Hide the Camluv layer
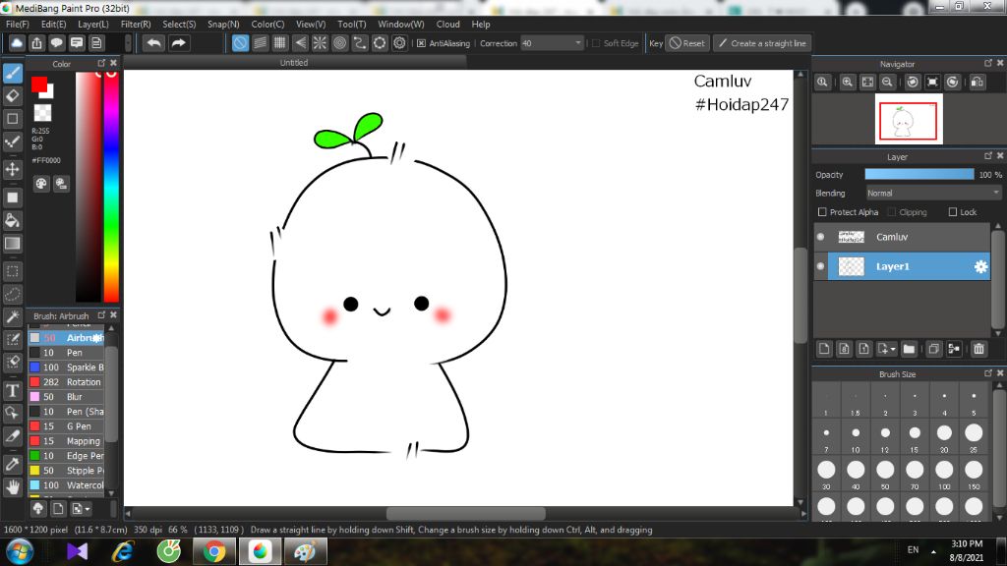1007x566 pixels. click(820, 237)
